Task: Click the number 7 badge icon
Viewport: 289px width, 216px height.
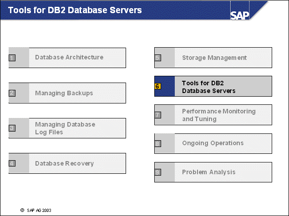Action: click(157, 115)
